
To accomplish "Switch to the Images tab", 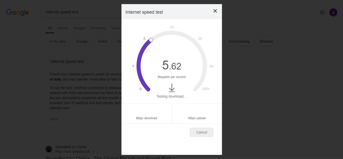I will [79, 28].
